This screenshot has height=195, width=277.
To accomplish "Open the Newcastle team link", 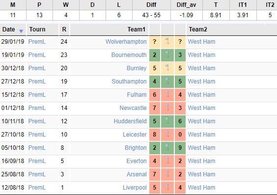I will pyautogui.click(x=133, y=108).
